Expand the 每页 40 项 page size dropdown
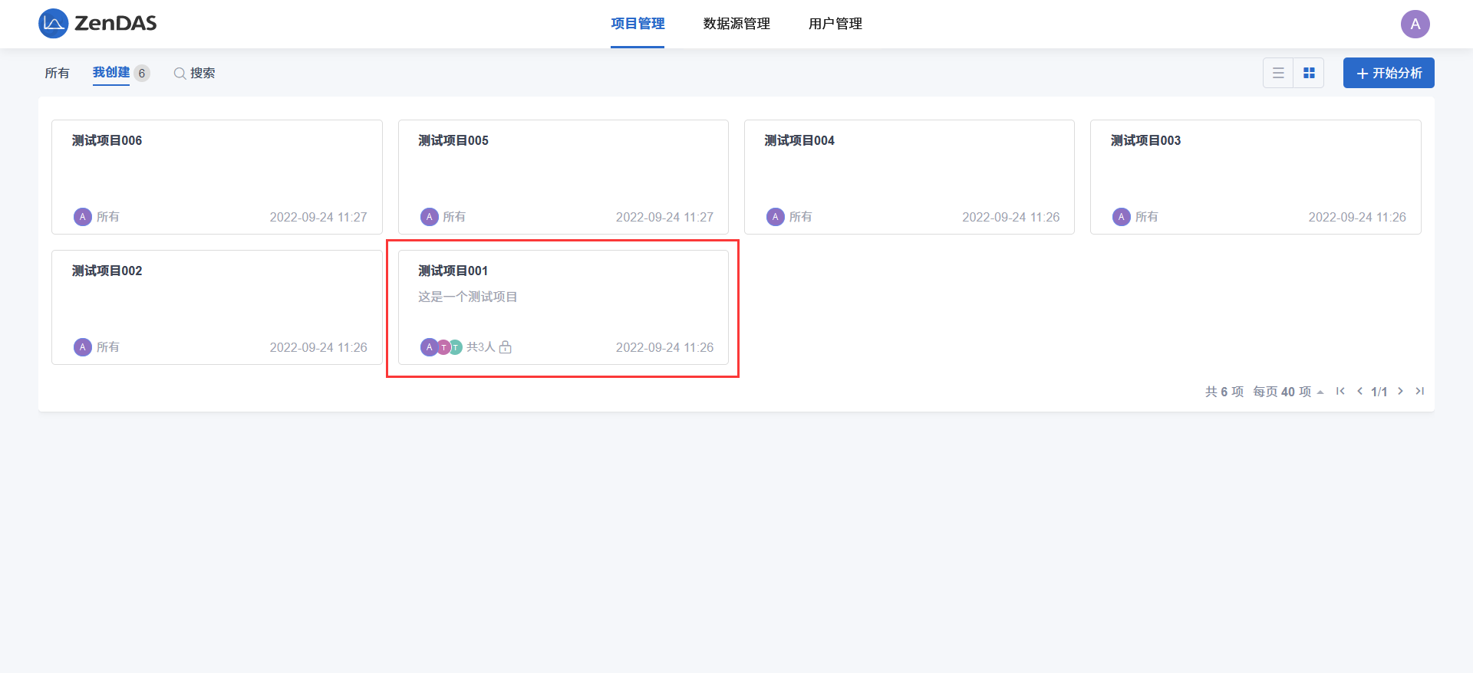The height and width of the screenshot is (673, 1473). (1288, 392)
